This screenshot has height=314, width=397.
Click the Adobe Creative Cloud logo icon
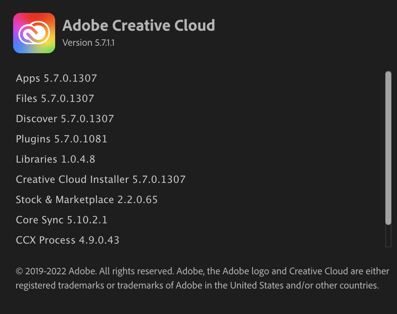pos(34,33)
